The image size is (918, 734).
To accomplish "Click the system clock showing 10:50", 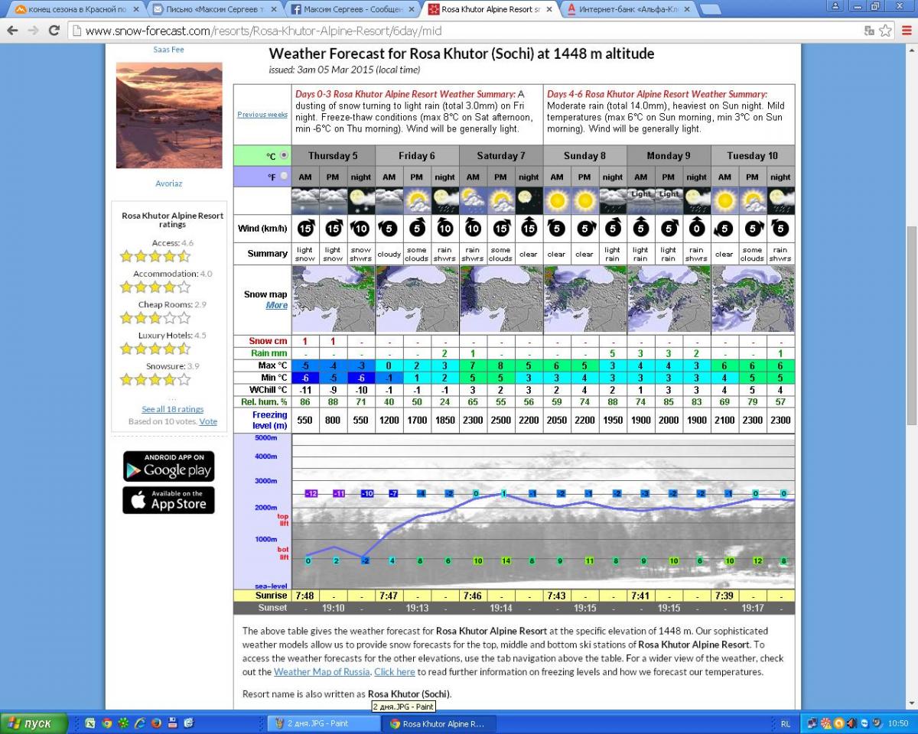I will 898,723.
